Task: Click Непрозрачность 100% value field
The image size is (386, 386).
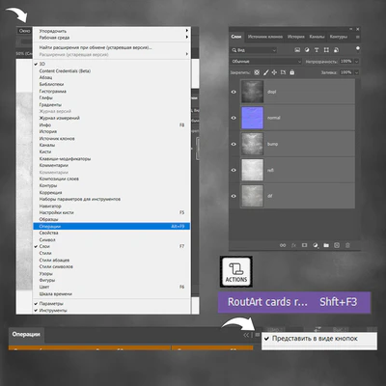Action: (x=346, y=61)
